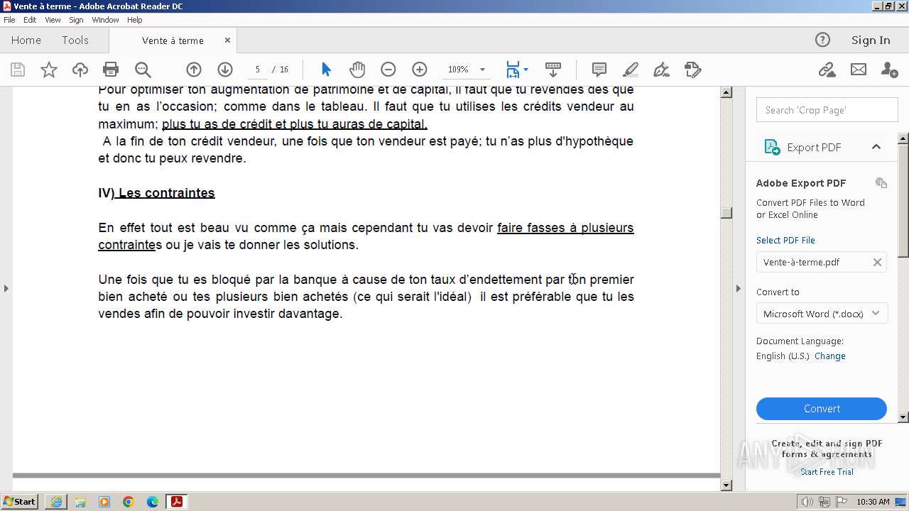Collapse the Export PDF section chevron
This screenshot has width=909, height=511.
(876, 147)
